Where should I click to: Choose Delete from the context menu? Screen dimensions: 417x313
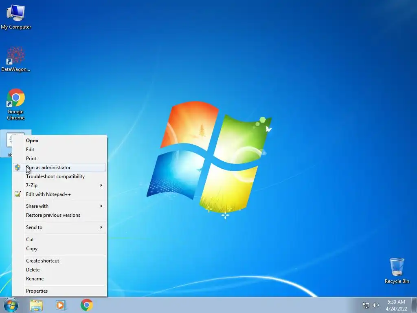pyautogui.click(x=59, y=270)
